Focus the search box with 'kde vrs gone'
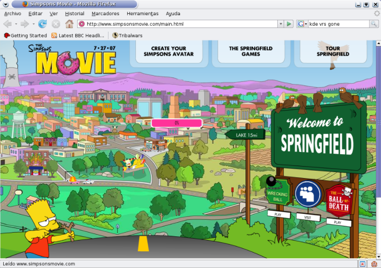The width and height of the screenshot is (381, 268). pyautogui.click(x=338, y=24)
